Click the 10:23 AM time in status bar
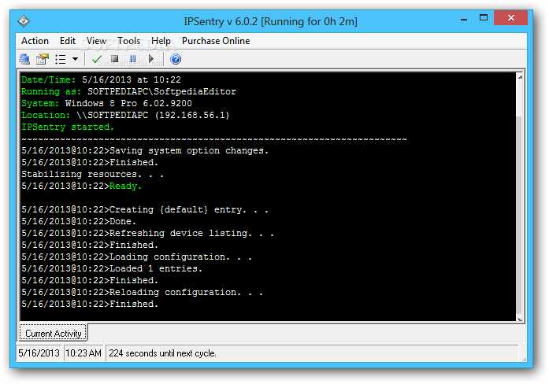Screen dimensions: 549x384 83,353
